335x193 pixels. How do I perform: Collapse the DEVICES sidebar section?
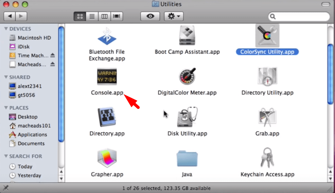pos(6,29)
